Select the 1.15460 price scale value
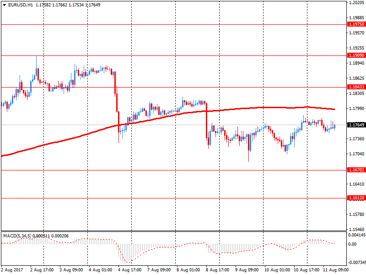This screenshot has width=366, height=275. (357, 230)
